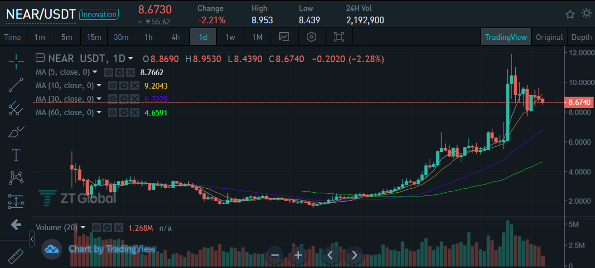
Task: Toggle light/dark theme sun icon
Action: (587, 14)
